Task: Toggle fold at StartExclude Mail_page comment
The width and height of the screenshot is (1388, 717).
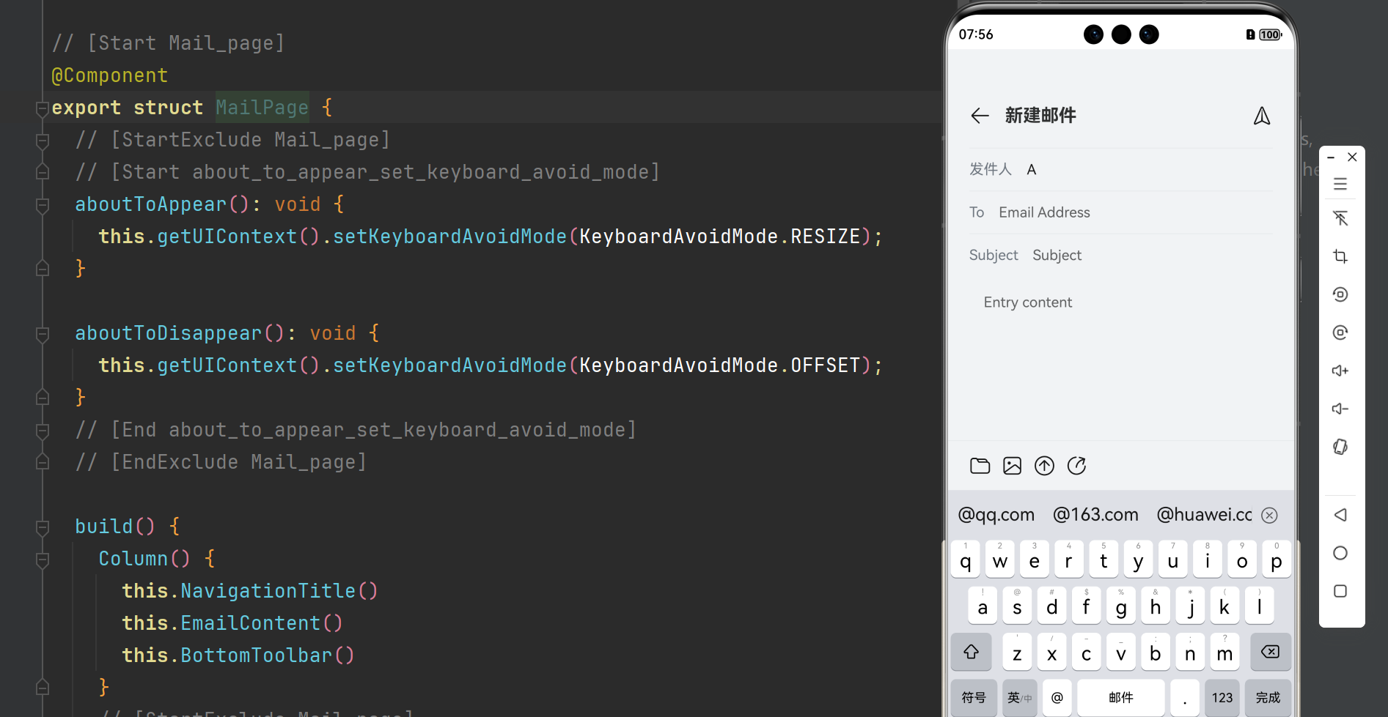Action: coord(43,141)
